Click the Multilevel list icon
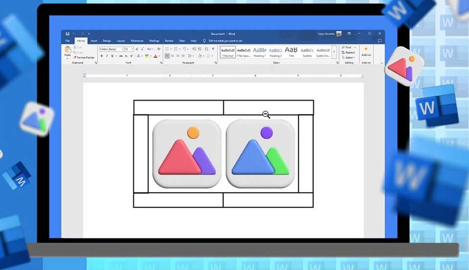Image resolution: width=469 pixels, height=270 pixels. click(x=185, y=49)
